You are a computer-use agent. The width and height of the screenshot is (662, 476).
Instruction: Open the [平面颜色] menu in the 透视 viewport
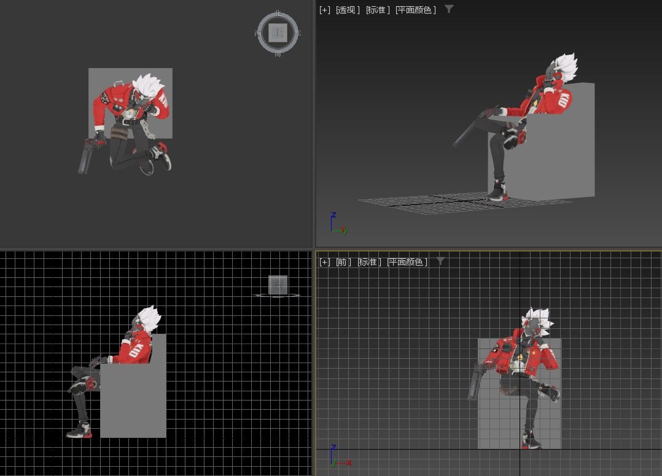point(415,10)
